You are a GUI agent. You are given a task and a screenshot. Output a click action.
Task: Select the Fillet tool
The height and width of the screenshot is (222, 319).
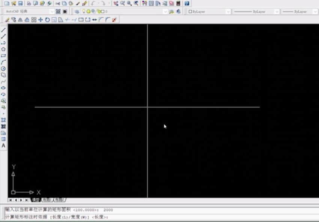pos(108,20)
